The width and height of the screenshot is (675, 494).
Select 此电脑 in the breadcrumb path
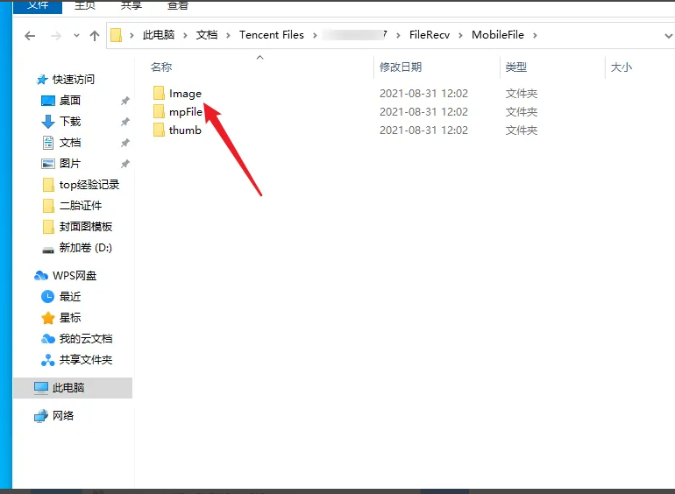click(159, 35)
